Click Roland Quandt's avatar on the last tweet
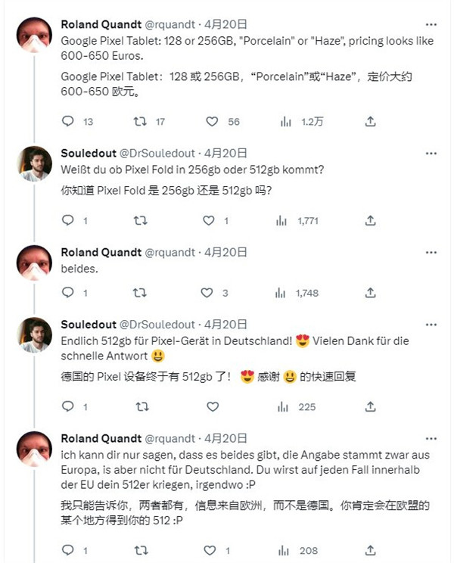The image size is (454, 563). tap(35, 449)
